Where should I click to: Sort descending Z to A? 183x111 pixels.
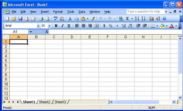[144, 18]
